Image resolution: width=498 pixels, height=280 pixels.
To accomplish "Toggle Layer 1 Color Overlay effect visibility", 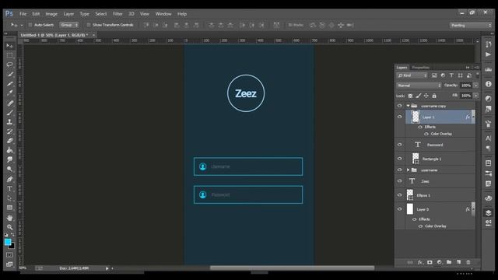I will tap(426, 134).
